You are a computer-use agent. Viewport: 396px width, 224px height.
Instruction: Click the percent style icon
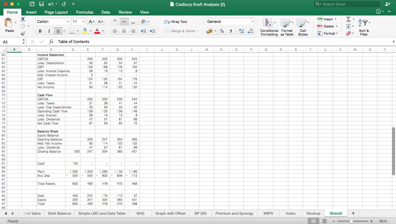[222, 31]
